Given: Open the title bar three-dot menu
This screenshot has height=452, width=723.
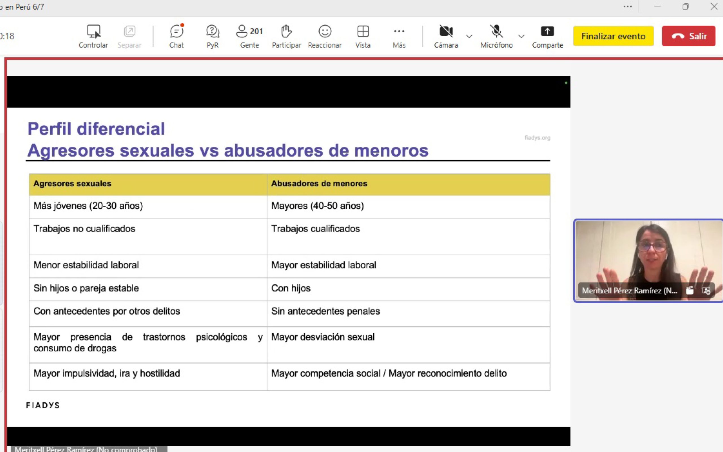Looking at the screenshot, I should tap(628, 6).
